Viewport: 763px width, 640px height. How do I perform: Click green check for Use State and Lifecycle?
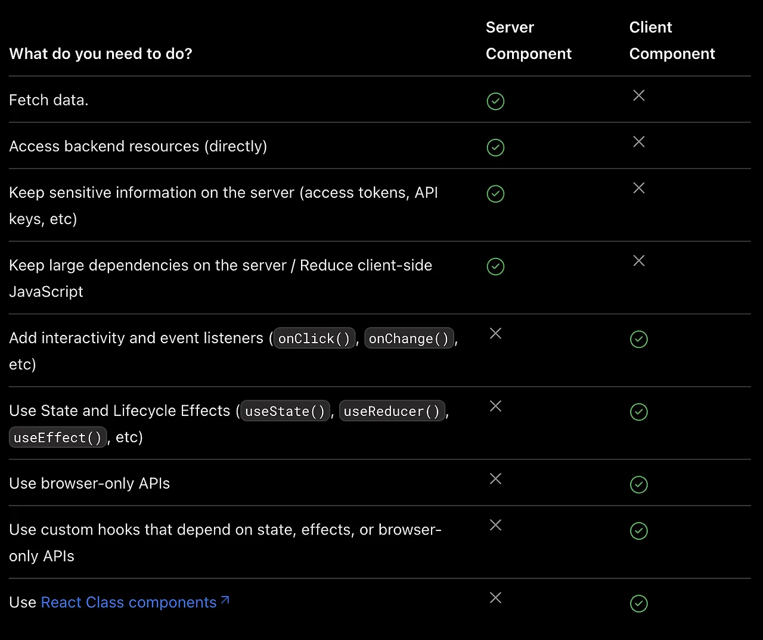click(638, 412)
